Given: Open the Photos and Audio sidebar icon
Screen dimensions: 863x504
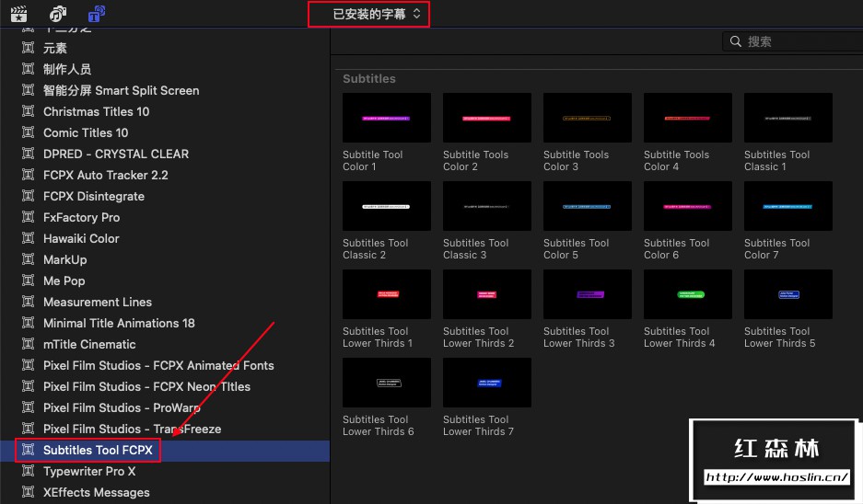Looking at the screenshot, I should 58,13.
